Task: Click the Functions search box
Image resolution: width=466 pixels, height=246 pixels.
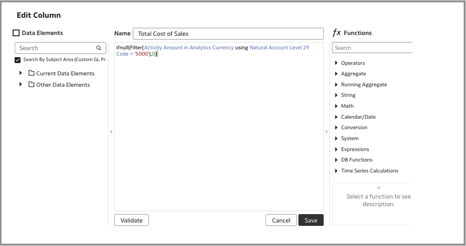Action: click(x=372, y=48)
